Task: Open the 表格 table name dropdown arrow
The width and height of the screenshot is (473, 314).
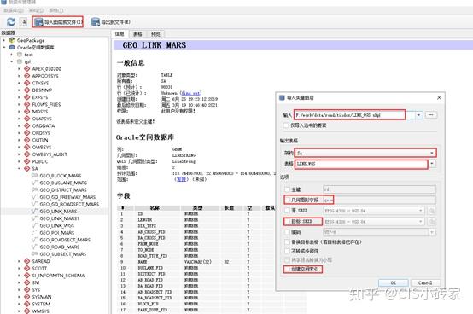Action: point(432,164)
